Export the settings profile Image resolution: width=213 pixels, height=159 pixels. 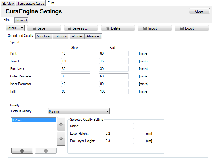[192, 28]
